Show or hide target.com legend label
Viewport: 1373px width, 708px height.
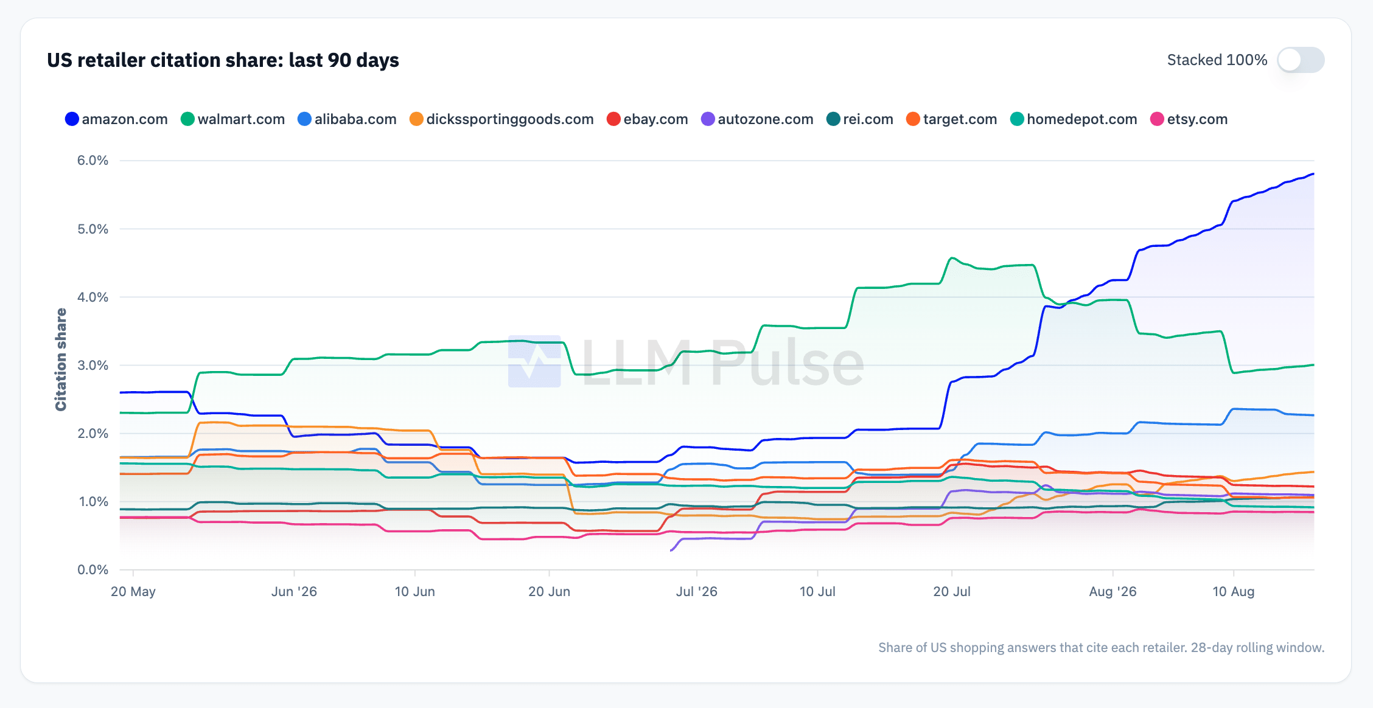960,119
